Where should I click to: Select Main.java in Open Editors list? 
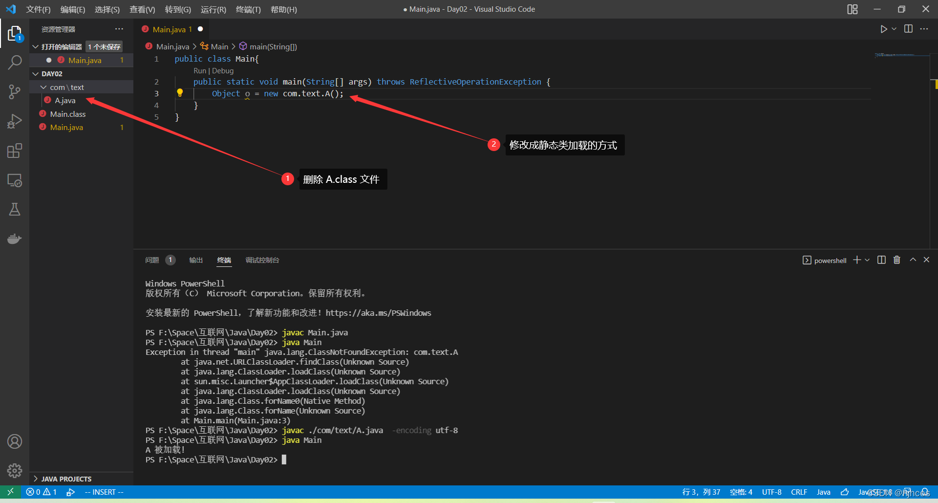tap(85, 60)
